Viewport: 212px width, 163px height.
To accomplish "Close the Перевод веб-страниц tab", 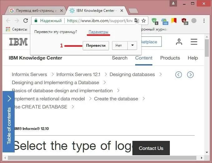I will pos(62,11).
